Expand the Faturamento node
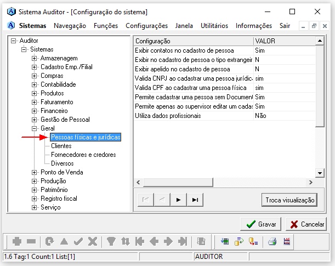The height and width of the screenshot is (266, 335). tap(34, 102)
